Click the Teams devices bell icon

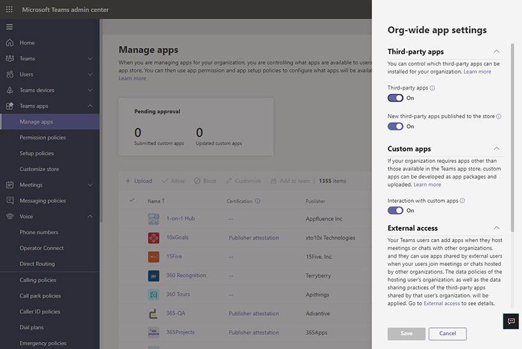(10, 90)
